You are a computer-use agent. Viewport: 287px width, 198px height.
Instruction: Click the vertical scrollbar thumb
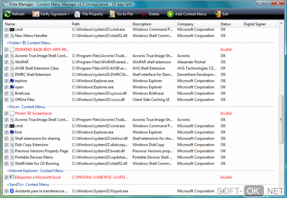(x=281, y=119)
